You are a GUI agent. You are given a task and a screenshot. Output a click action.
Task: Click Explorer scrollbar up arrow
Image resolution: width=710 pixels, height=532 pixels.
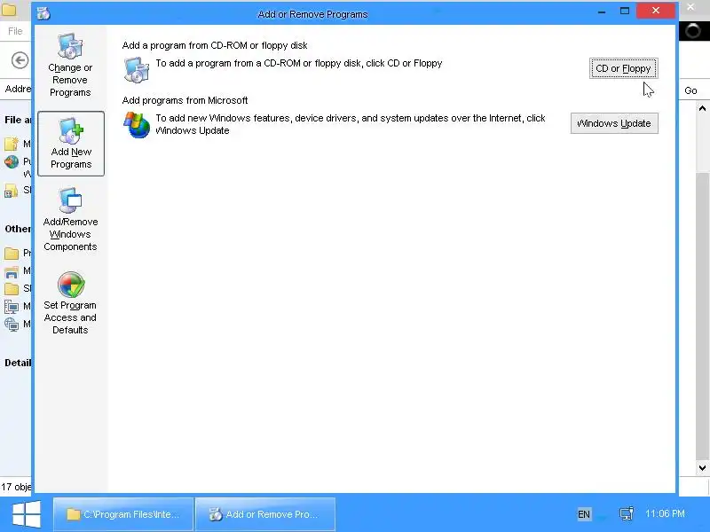702,108
